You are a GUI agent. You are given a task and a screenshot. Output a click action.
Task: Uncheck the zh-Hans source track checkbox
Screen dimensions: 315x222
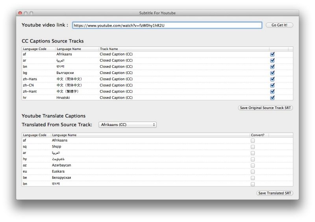[x=272, y=79]
